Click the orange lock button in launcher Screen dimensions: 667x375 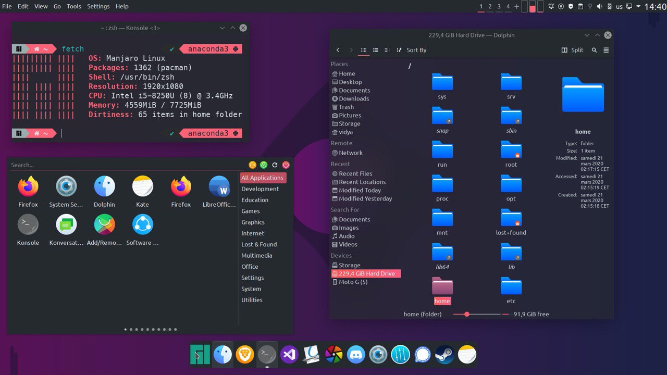pyautogui.click(x=253, y=165)
